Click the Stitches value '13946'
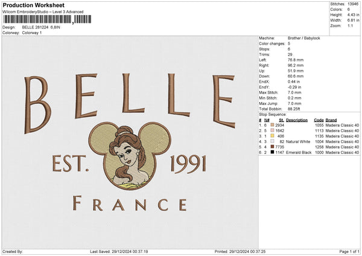362x256 pixels. (353, 4)
